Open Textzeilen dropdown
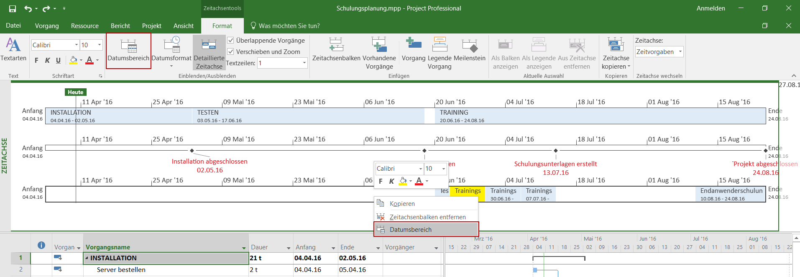Screen dimensions: 800x277 [304, 63]
